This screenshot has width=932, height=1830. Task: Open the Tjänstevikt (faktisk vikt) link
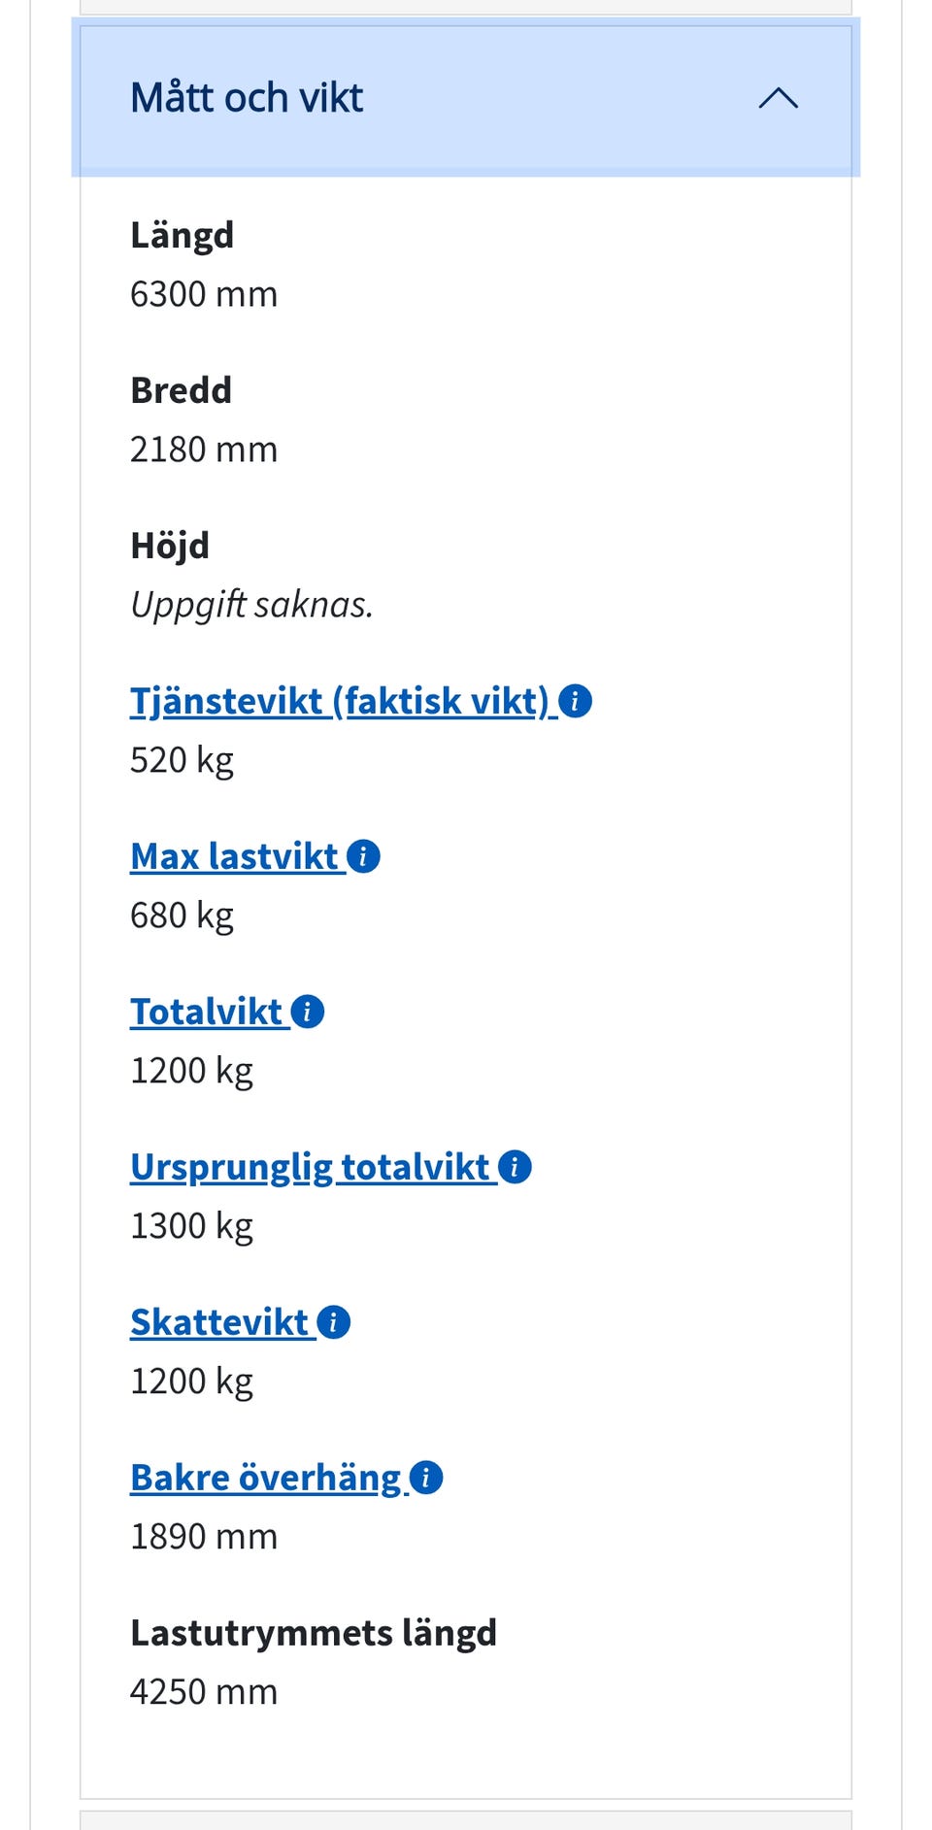pyautogui.click(x=340, y=701)
